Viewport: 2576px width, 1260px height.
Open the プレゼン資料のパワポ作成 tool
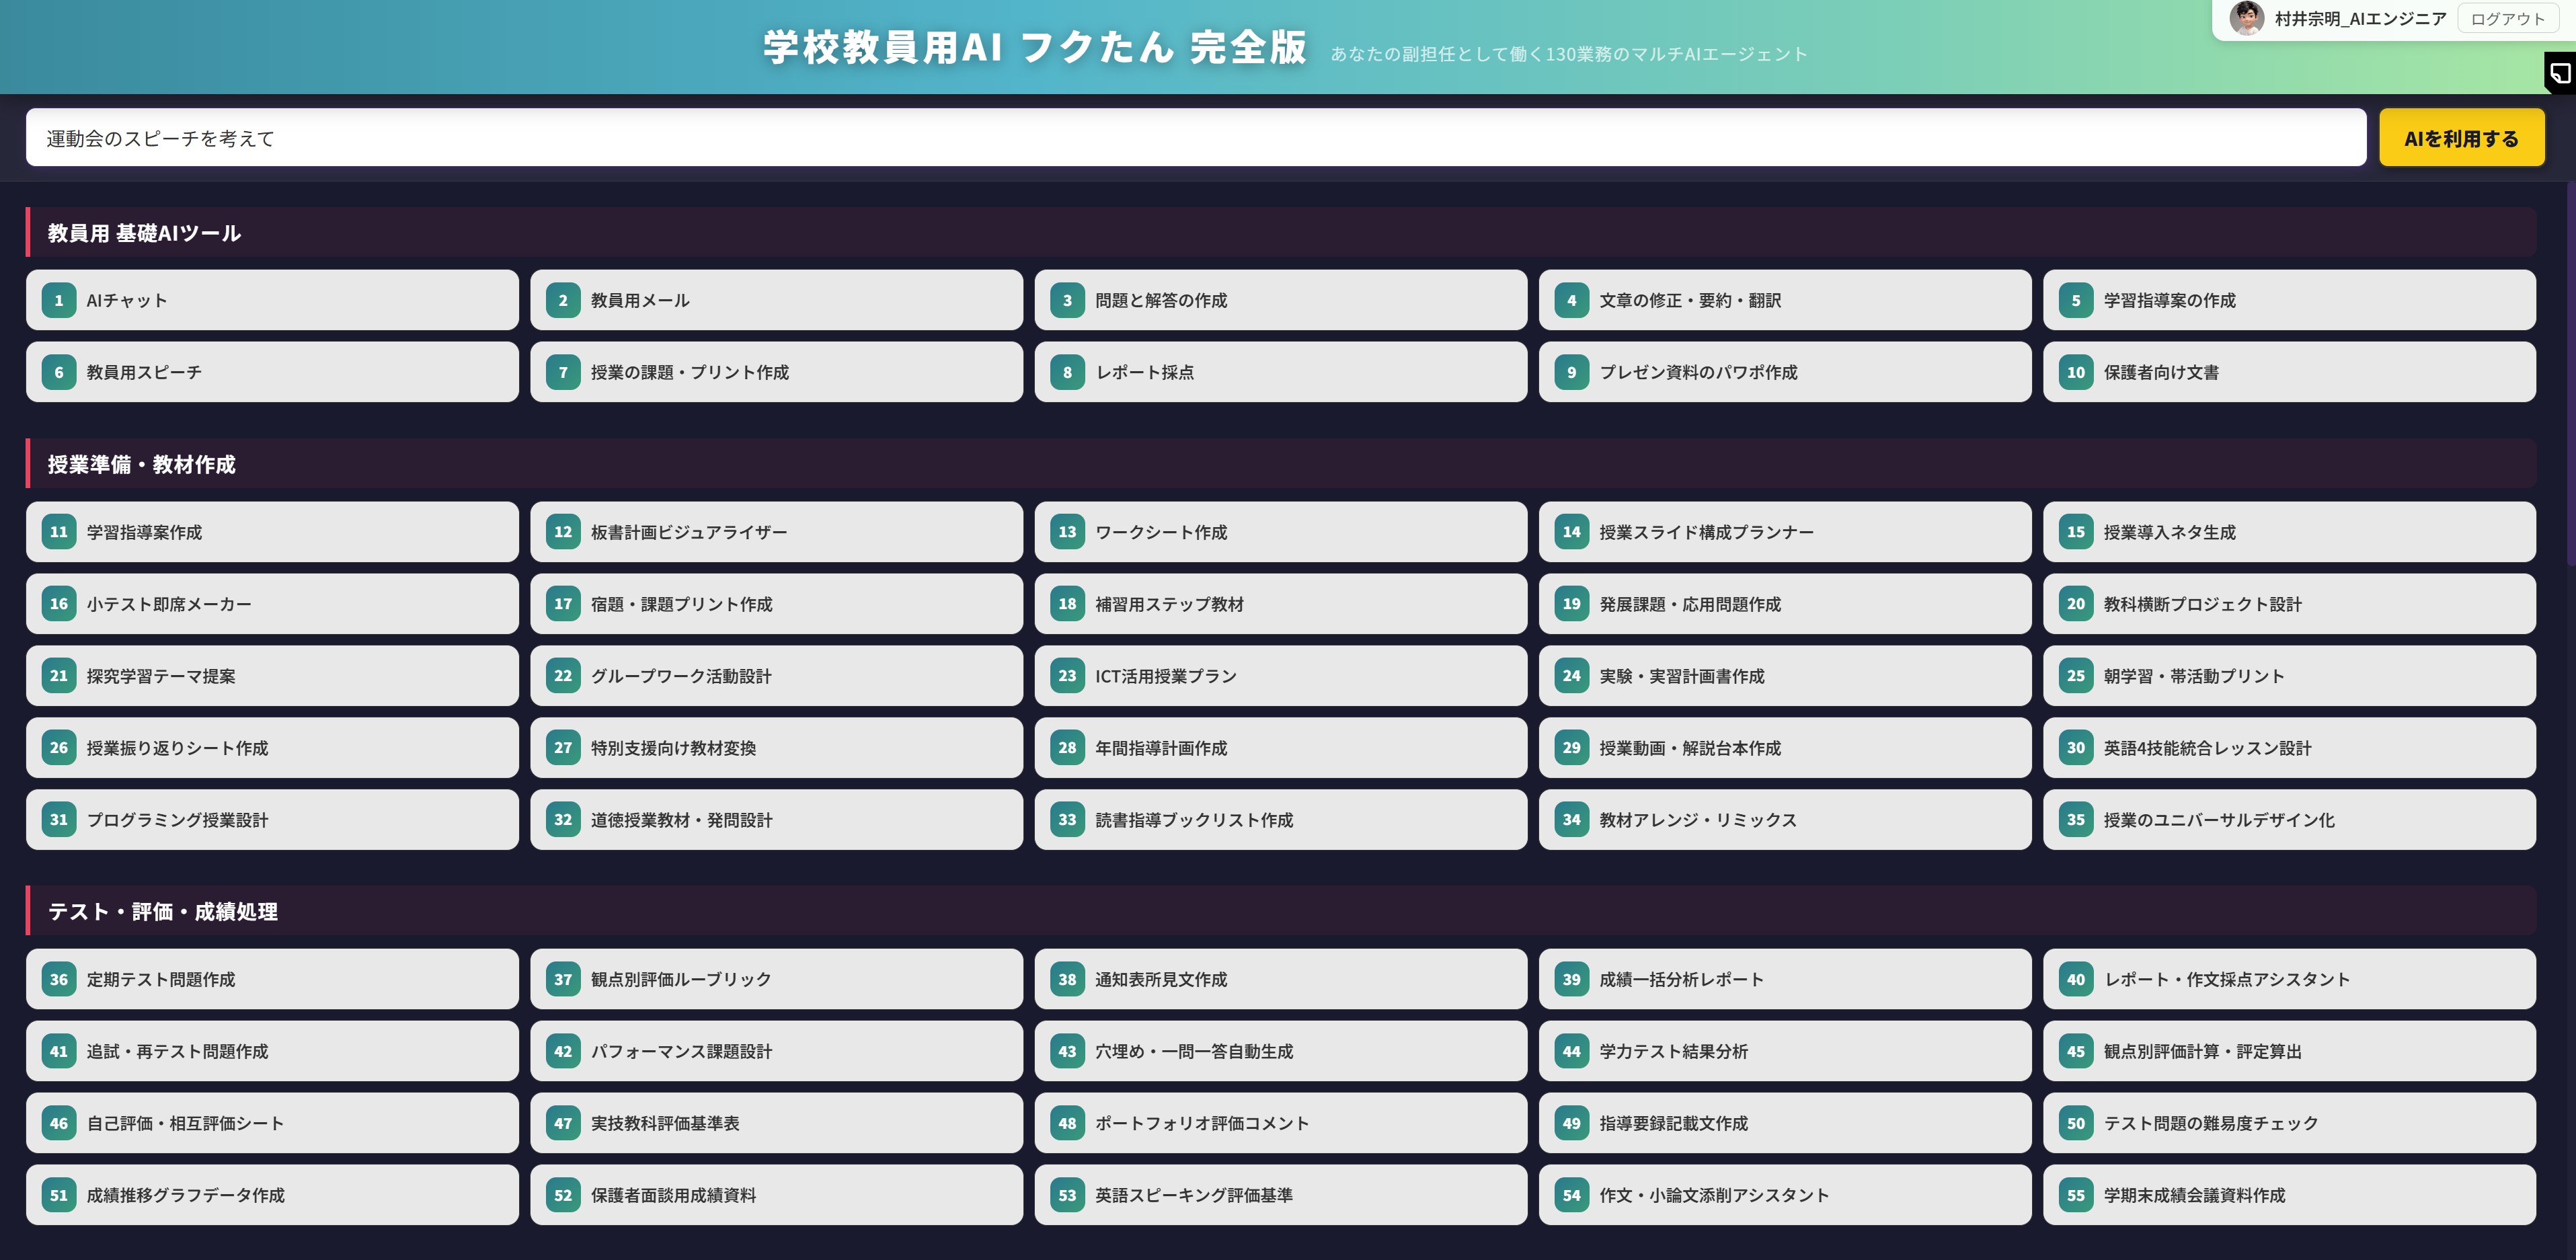click(x=1786, y=372)
